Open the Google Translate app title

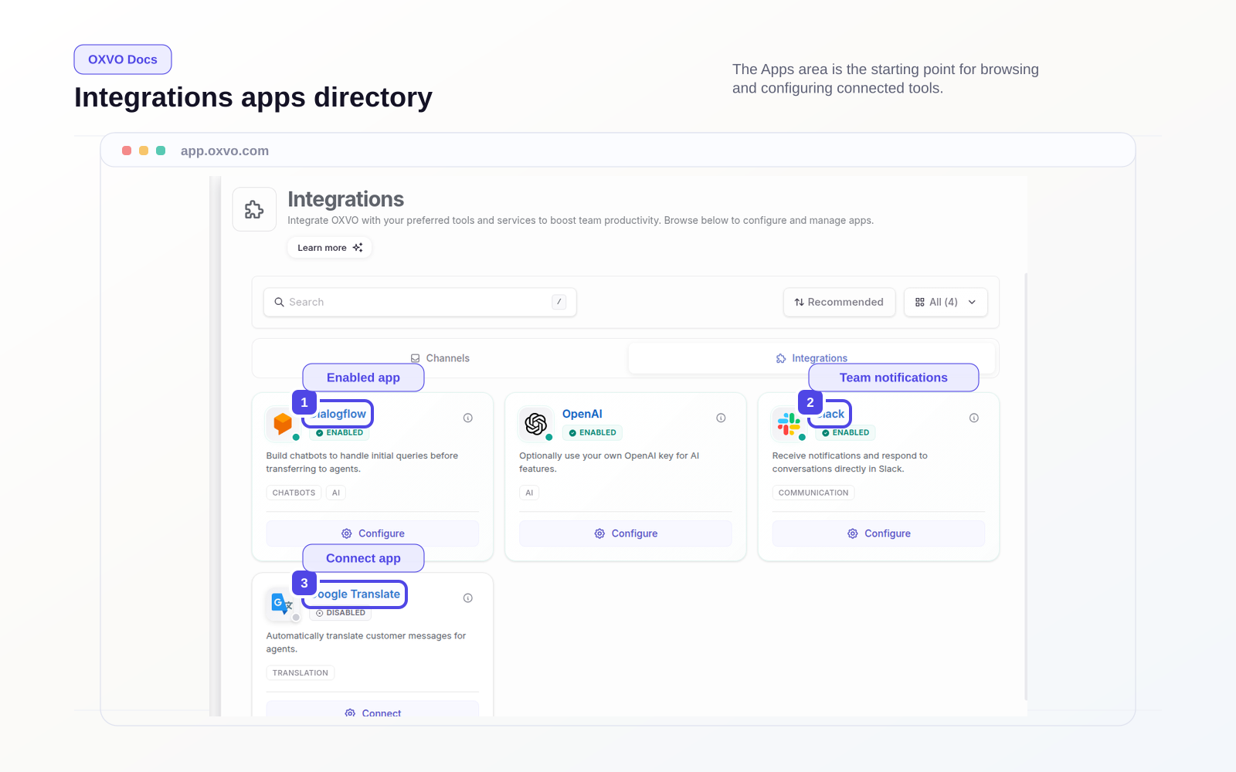coord(355,594)
